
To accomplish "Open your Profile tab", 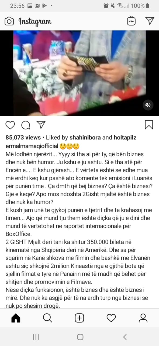I will [143, 318].
